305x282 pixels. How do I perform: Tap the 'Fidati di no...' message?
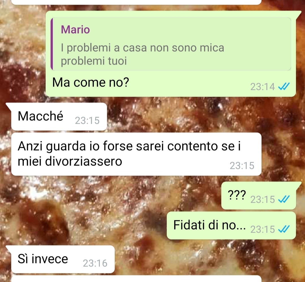tap(231, 226)
